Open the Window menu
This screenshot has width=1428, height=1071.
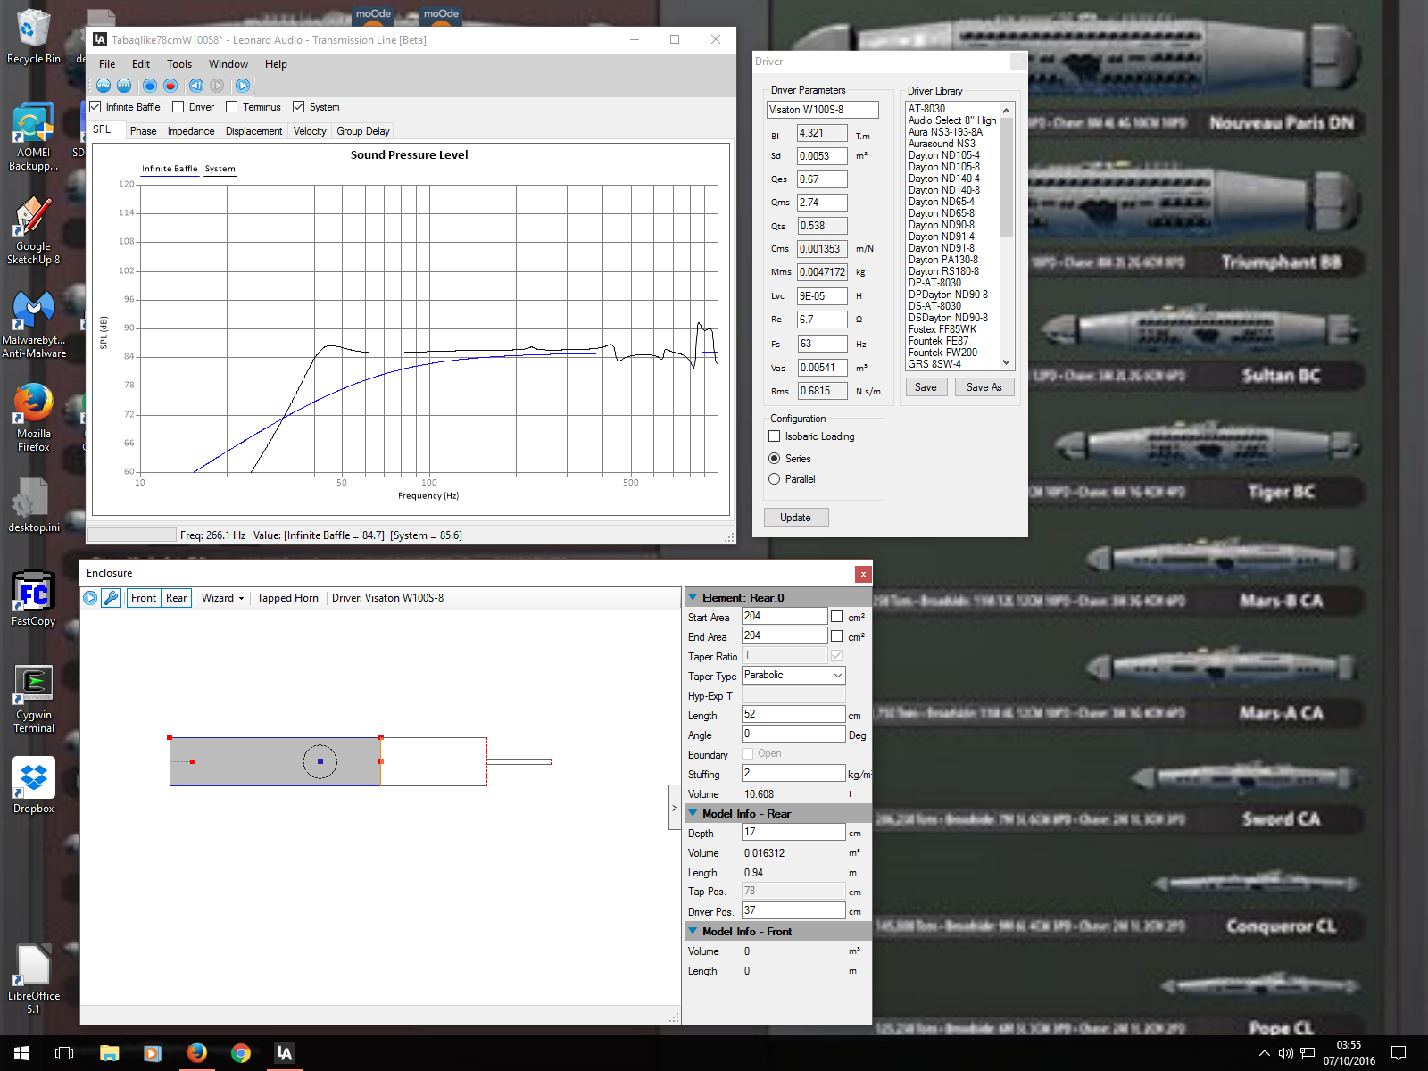pyautogui.click(x=228, y=64)
